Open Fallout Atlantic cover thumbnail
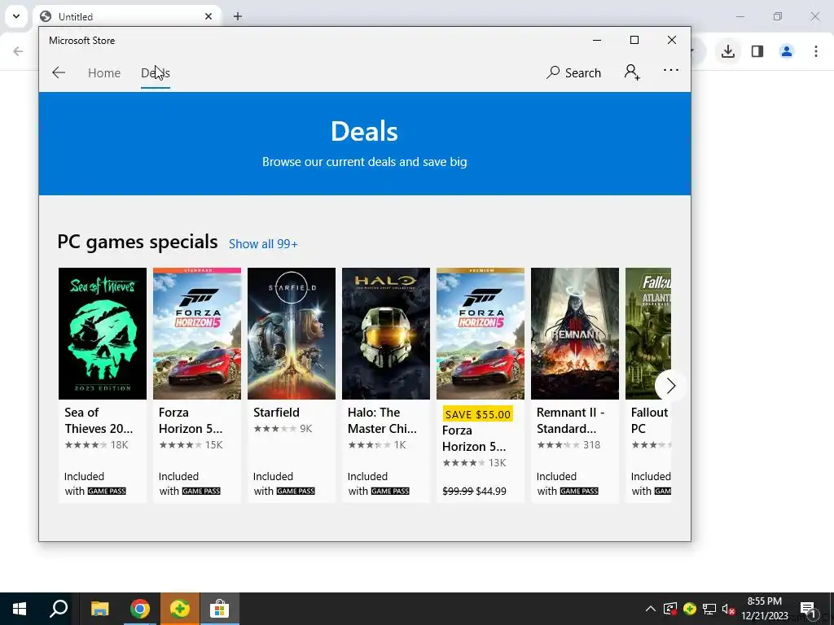Viewport: 834px width, 625px height. (x=647, y=333)
